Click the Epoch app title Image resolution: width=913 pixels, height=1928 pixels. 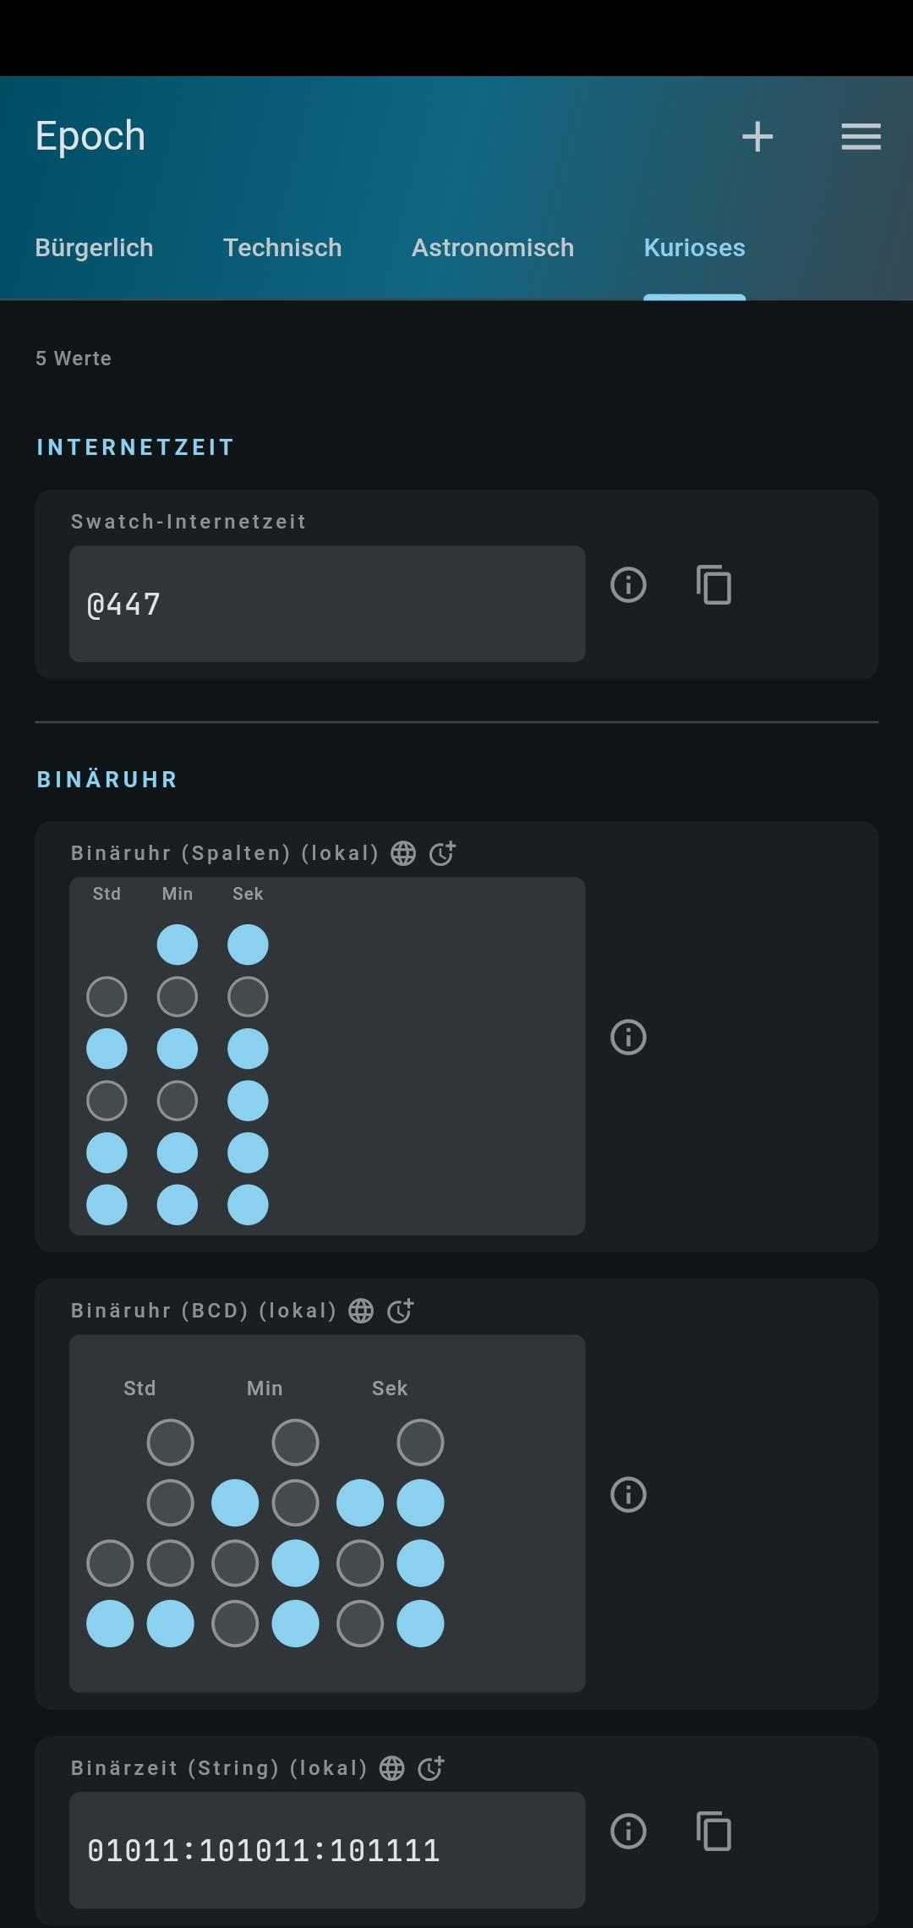coord(90,136)
